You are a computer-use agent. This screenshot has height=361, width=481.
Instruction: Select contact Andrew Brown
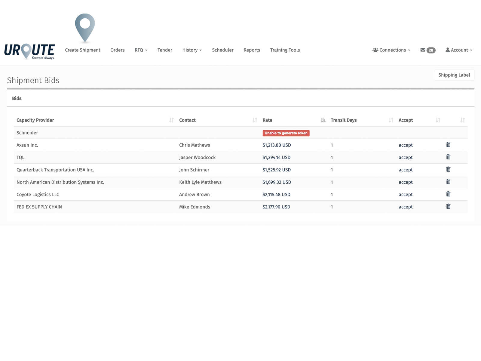[195, 194]
